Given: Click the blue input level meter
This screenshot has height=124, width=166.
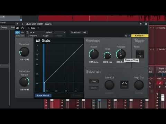Looking at the screenshot, I should [x=44, y=68].
